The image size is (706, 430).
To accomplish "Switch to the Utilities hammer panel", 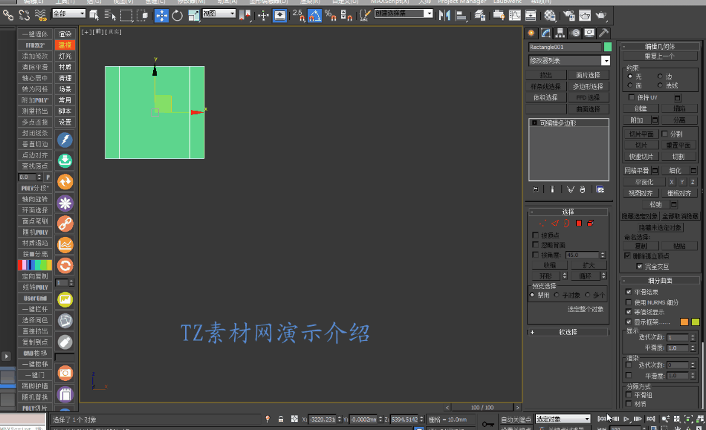I will pyautogui.click(x=604, y=33).
